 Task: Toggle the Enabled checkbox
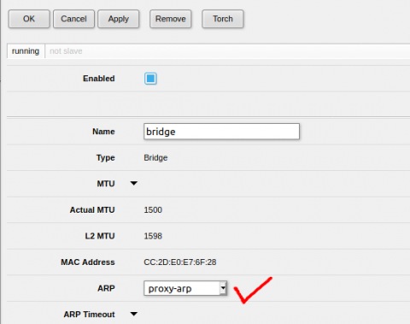pos(150,79)
